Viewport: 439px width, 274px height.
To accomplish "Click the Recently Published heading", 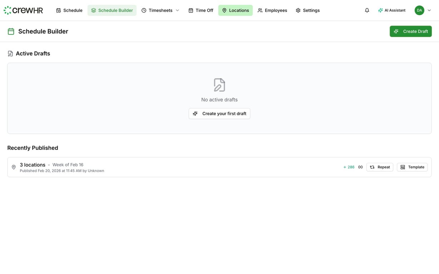I will (33, 148).
